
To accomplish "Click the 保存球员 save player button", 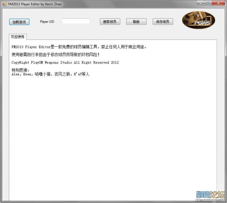I will 163,22.
